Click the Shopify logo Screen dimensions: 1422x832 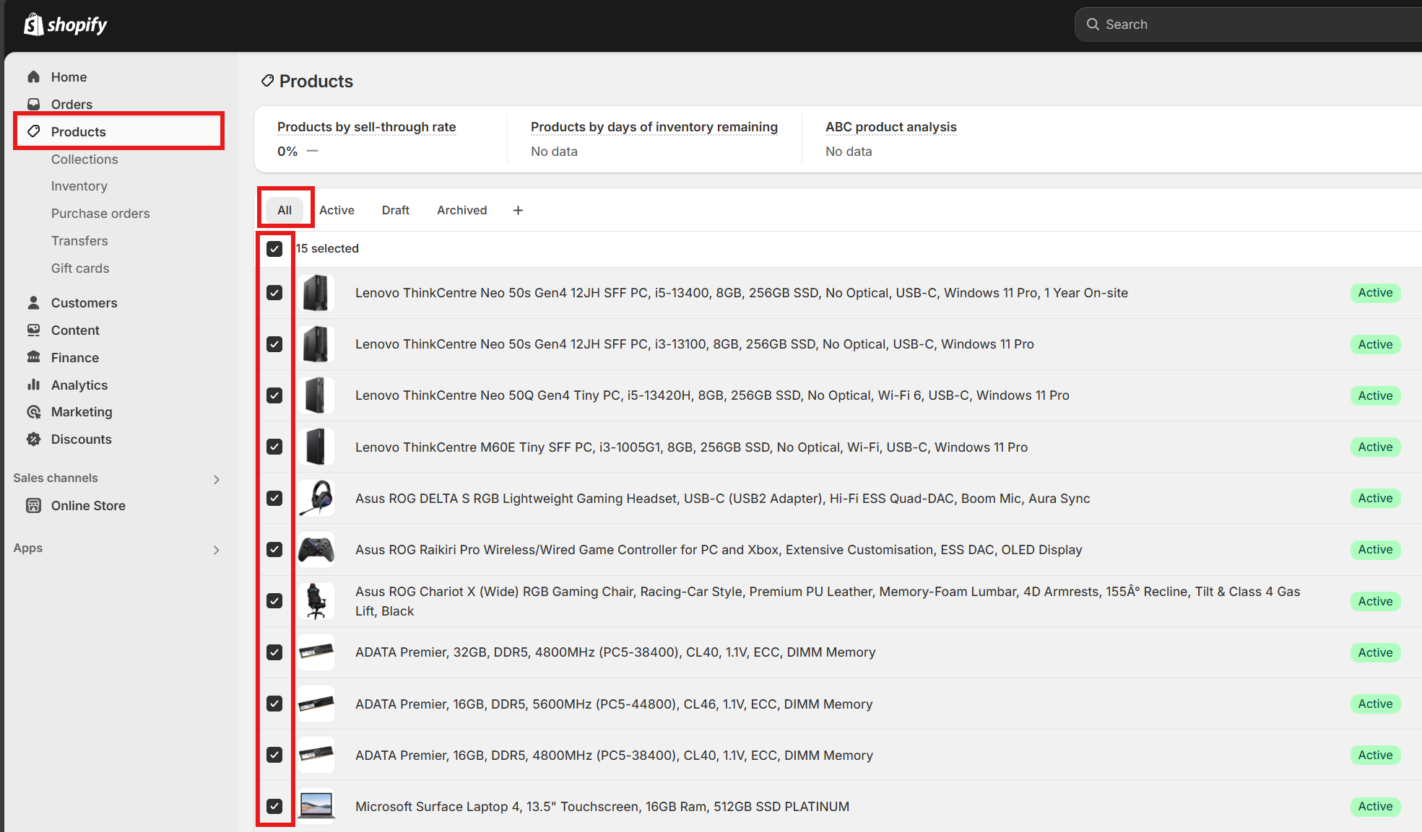[66, 24]
